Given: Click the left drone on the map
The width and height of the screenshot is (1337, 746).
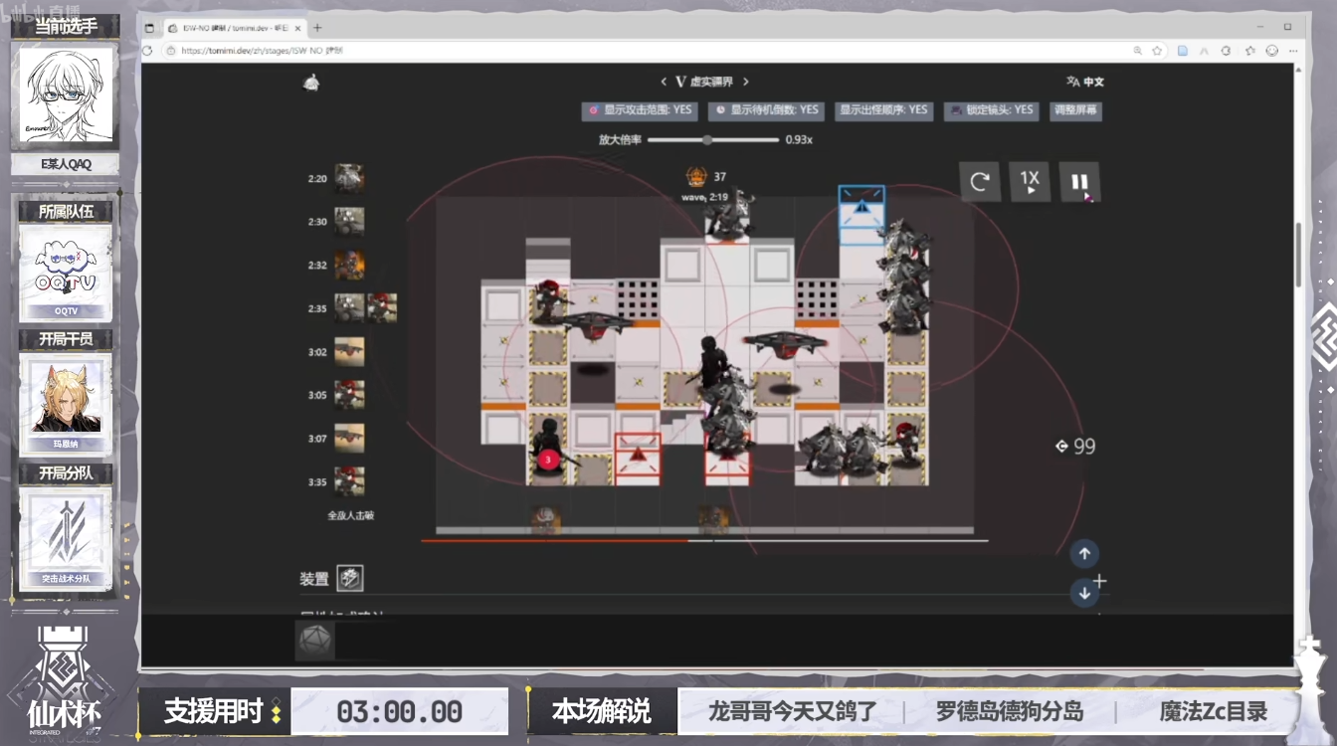Looking at the screenshot, I should point(596,323).
